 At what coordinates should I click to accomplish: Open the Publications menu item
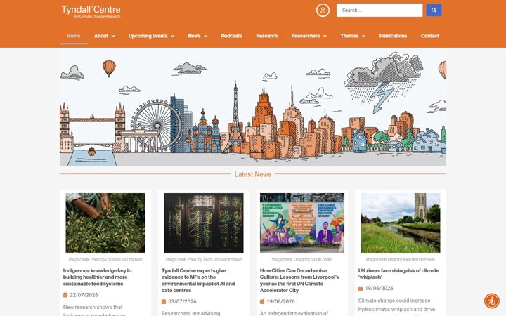393,36
